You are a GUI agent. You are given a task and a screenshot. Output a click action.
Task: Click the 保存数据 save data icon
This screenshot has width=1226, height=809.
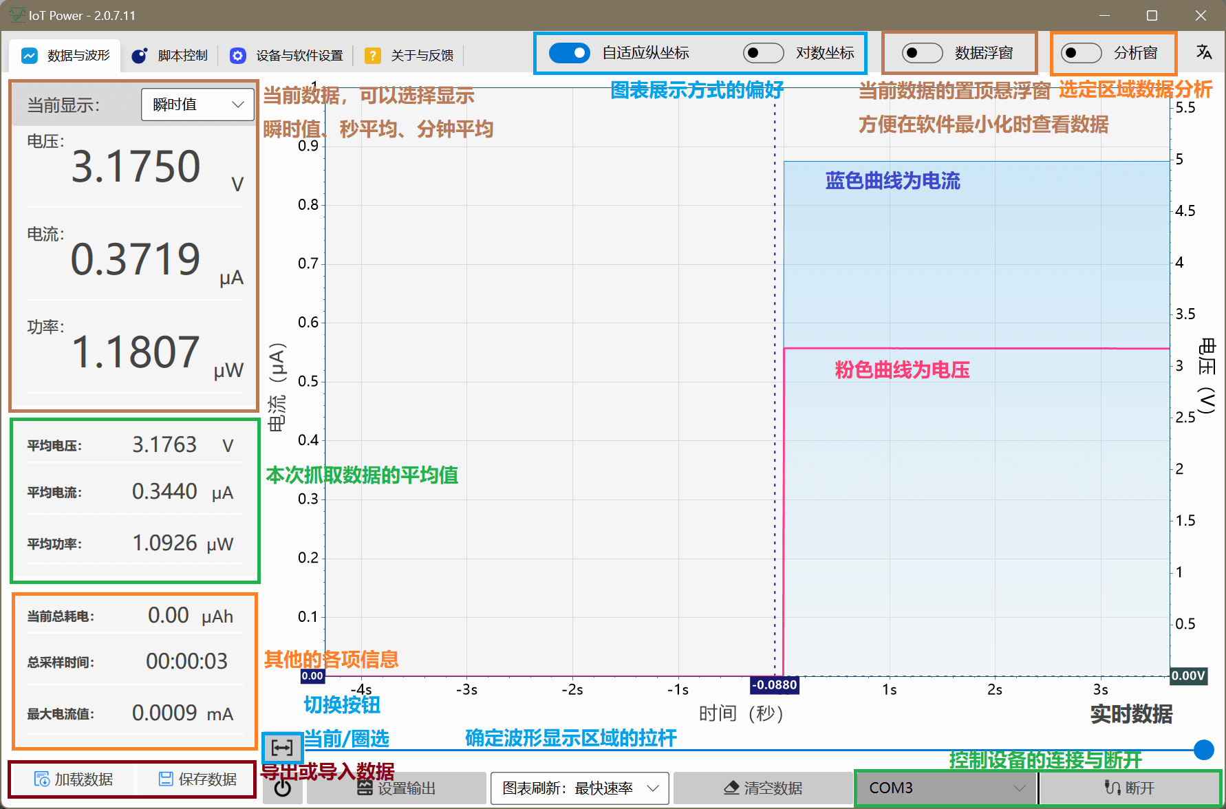tap(166, 779)
